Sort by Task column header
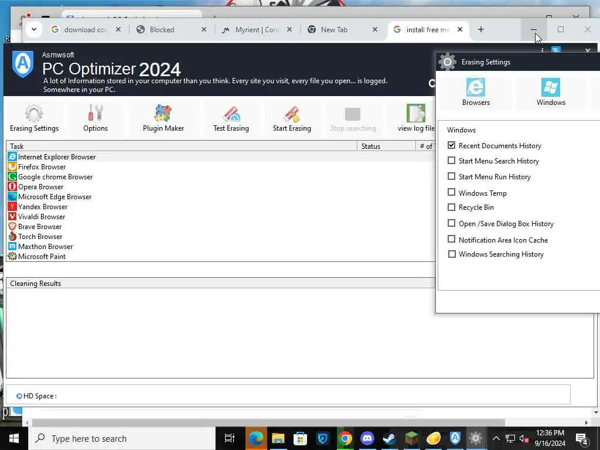 182,146
